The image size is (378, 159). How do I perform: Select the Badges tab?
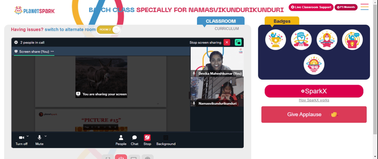click(282, 21)
